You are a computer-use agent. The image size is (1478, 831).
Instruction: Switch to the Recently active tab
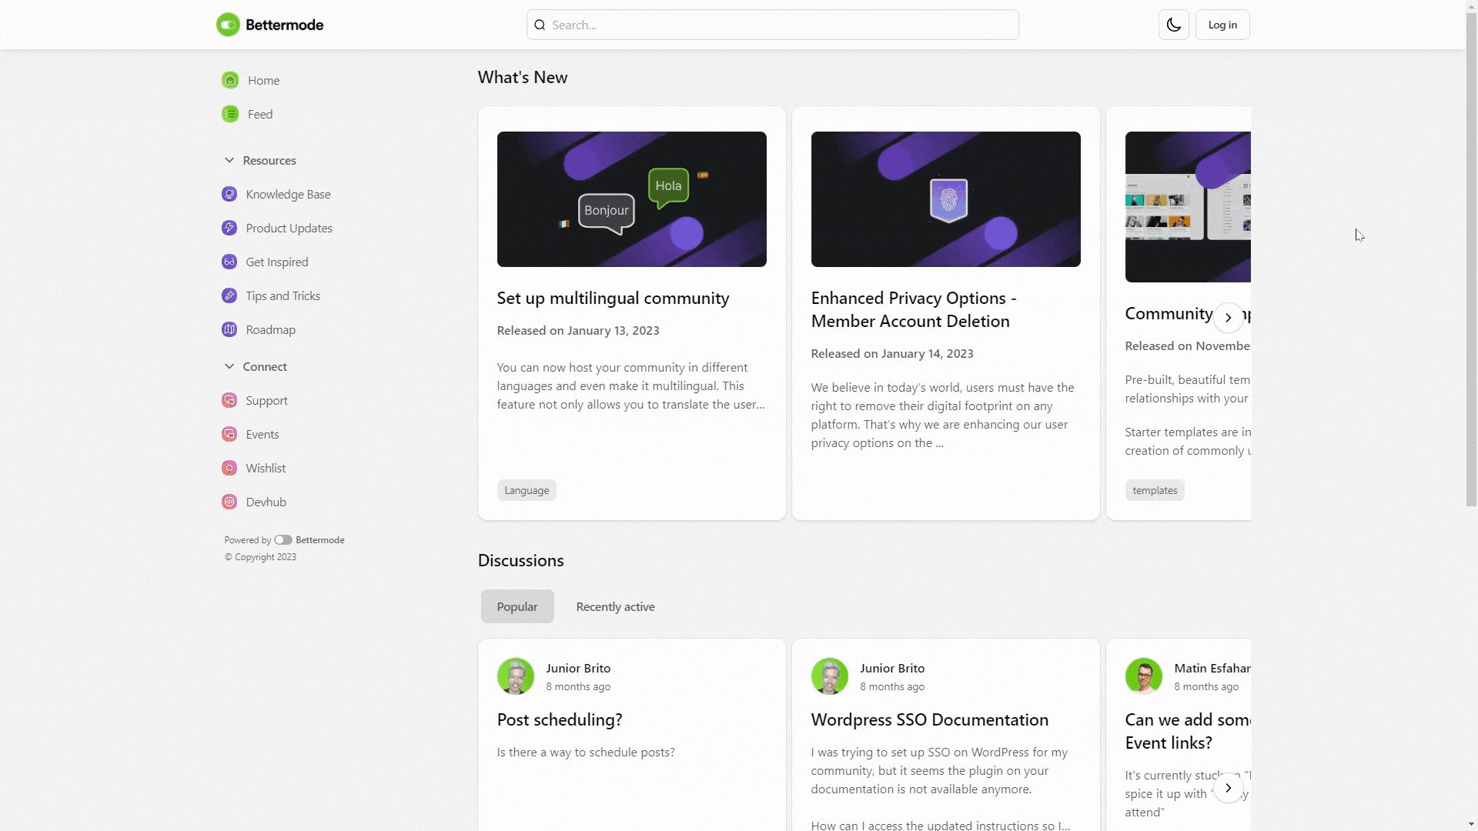click(614, 606)
